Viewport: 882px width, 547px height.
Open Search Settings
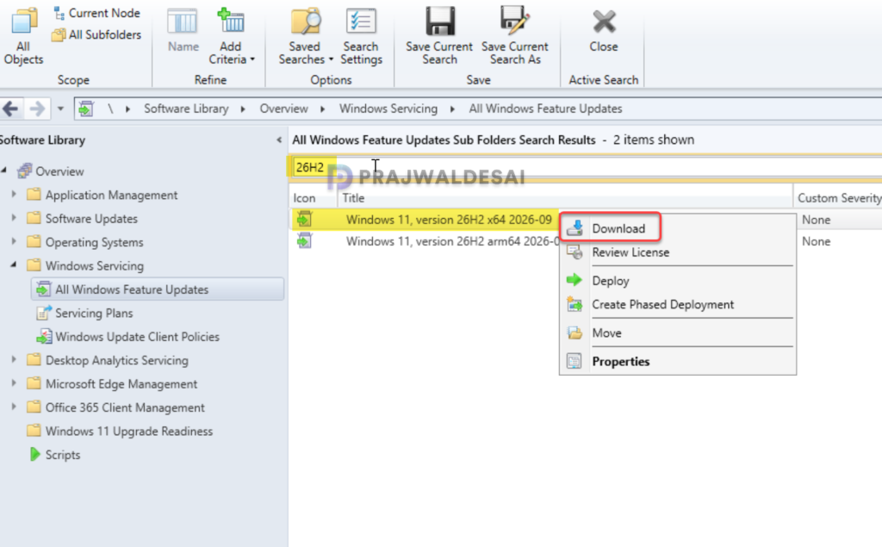tap(361, 36)
